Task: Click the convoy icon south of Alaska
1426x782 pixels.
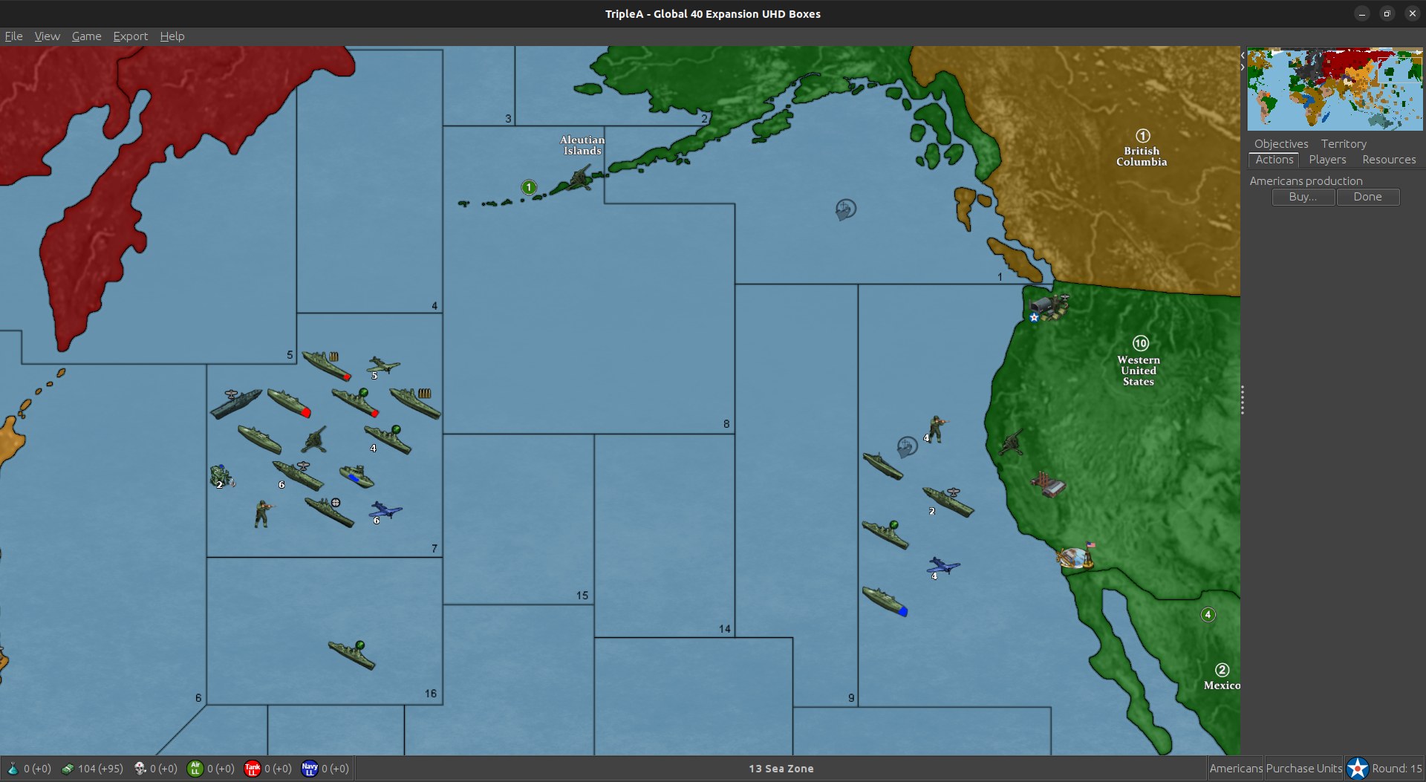Action: tap(845, 209)
